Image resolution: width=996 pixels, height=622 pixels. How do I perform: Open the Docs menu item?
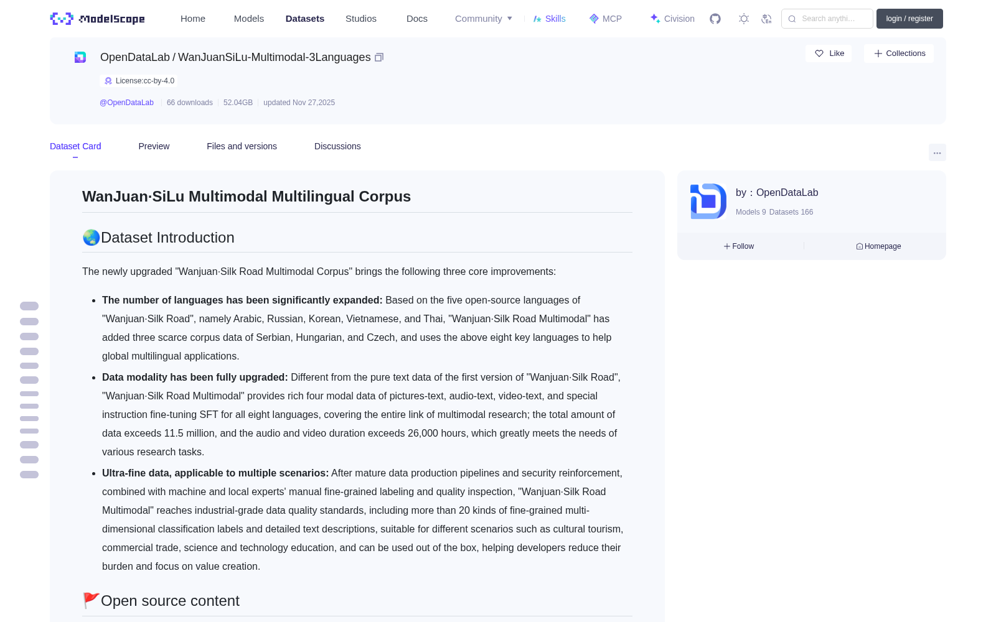point(417,19)
